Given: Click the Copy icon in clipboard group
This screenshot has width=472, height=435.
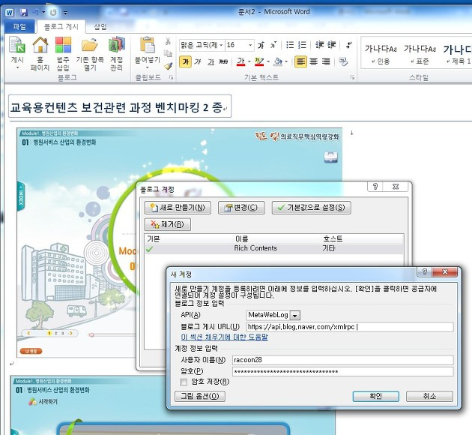Looking at the screenshot, I should click(x=168, y=53).
